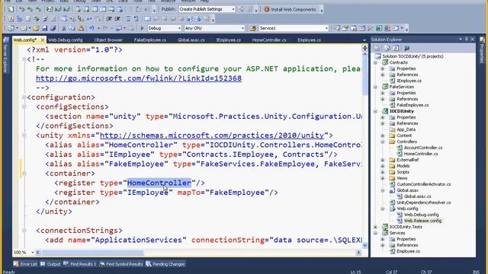Click the editor split bar handle
488x274 pixels.
(365, 47)
